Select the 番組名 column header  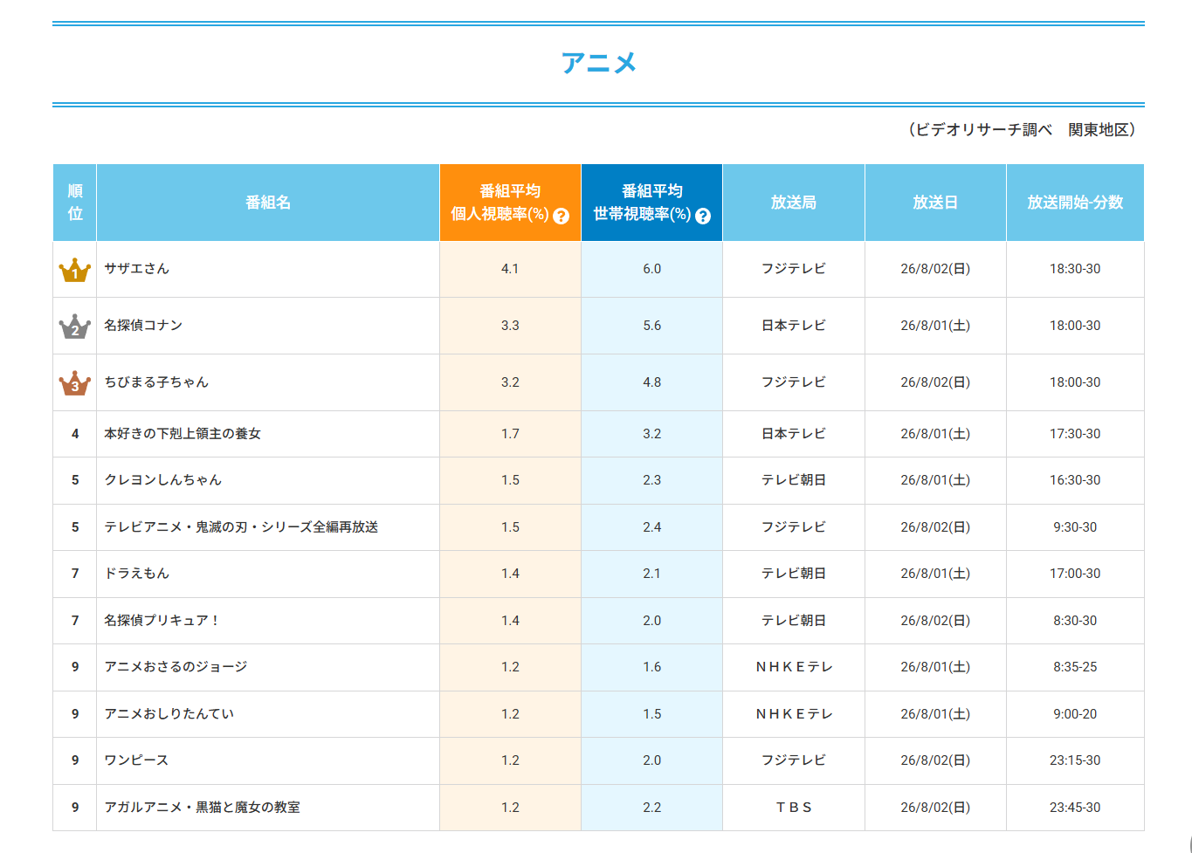(x=268, y=203)
